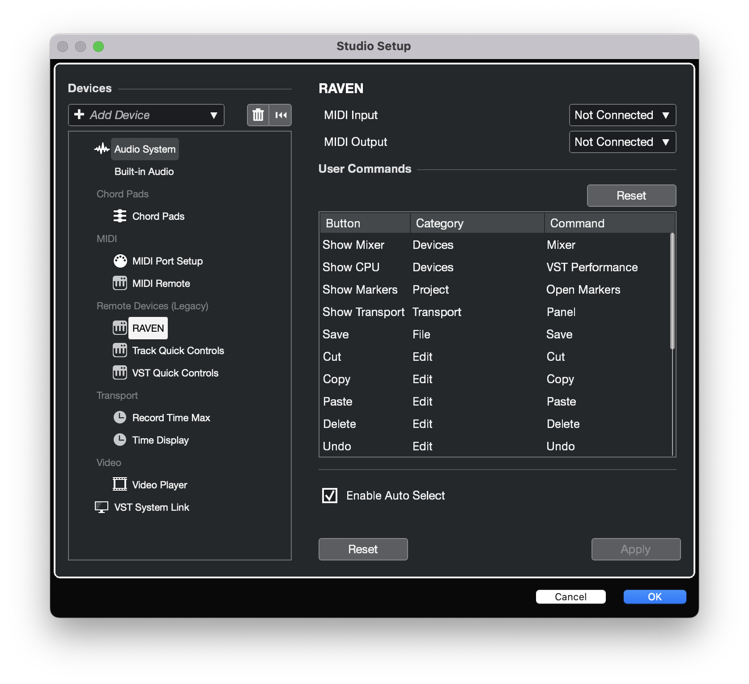
Task: Click OK to confirm Studio Setup
Action: point(655,597)
